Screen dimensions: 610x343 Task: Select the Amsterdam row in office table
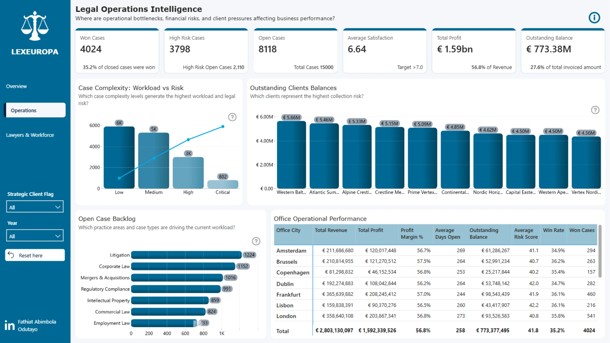(436, 251)
